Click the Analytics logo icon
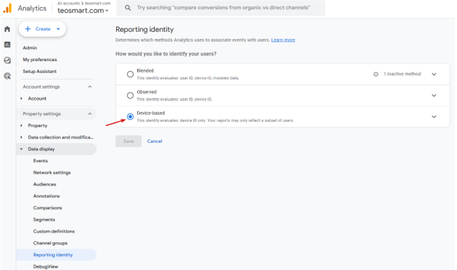Viewport: 457px width, 270px height. [x=7, y=8]
